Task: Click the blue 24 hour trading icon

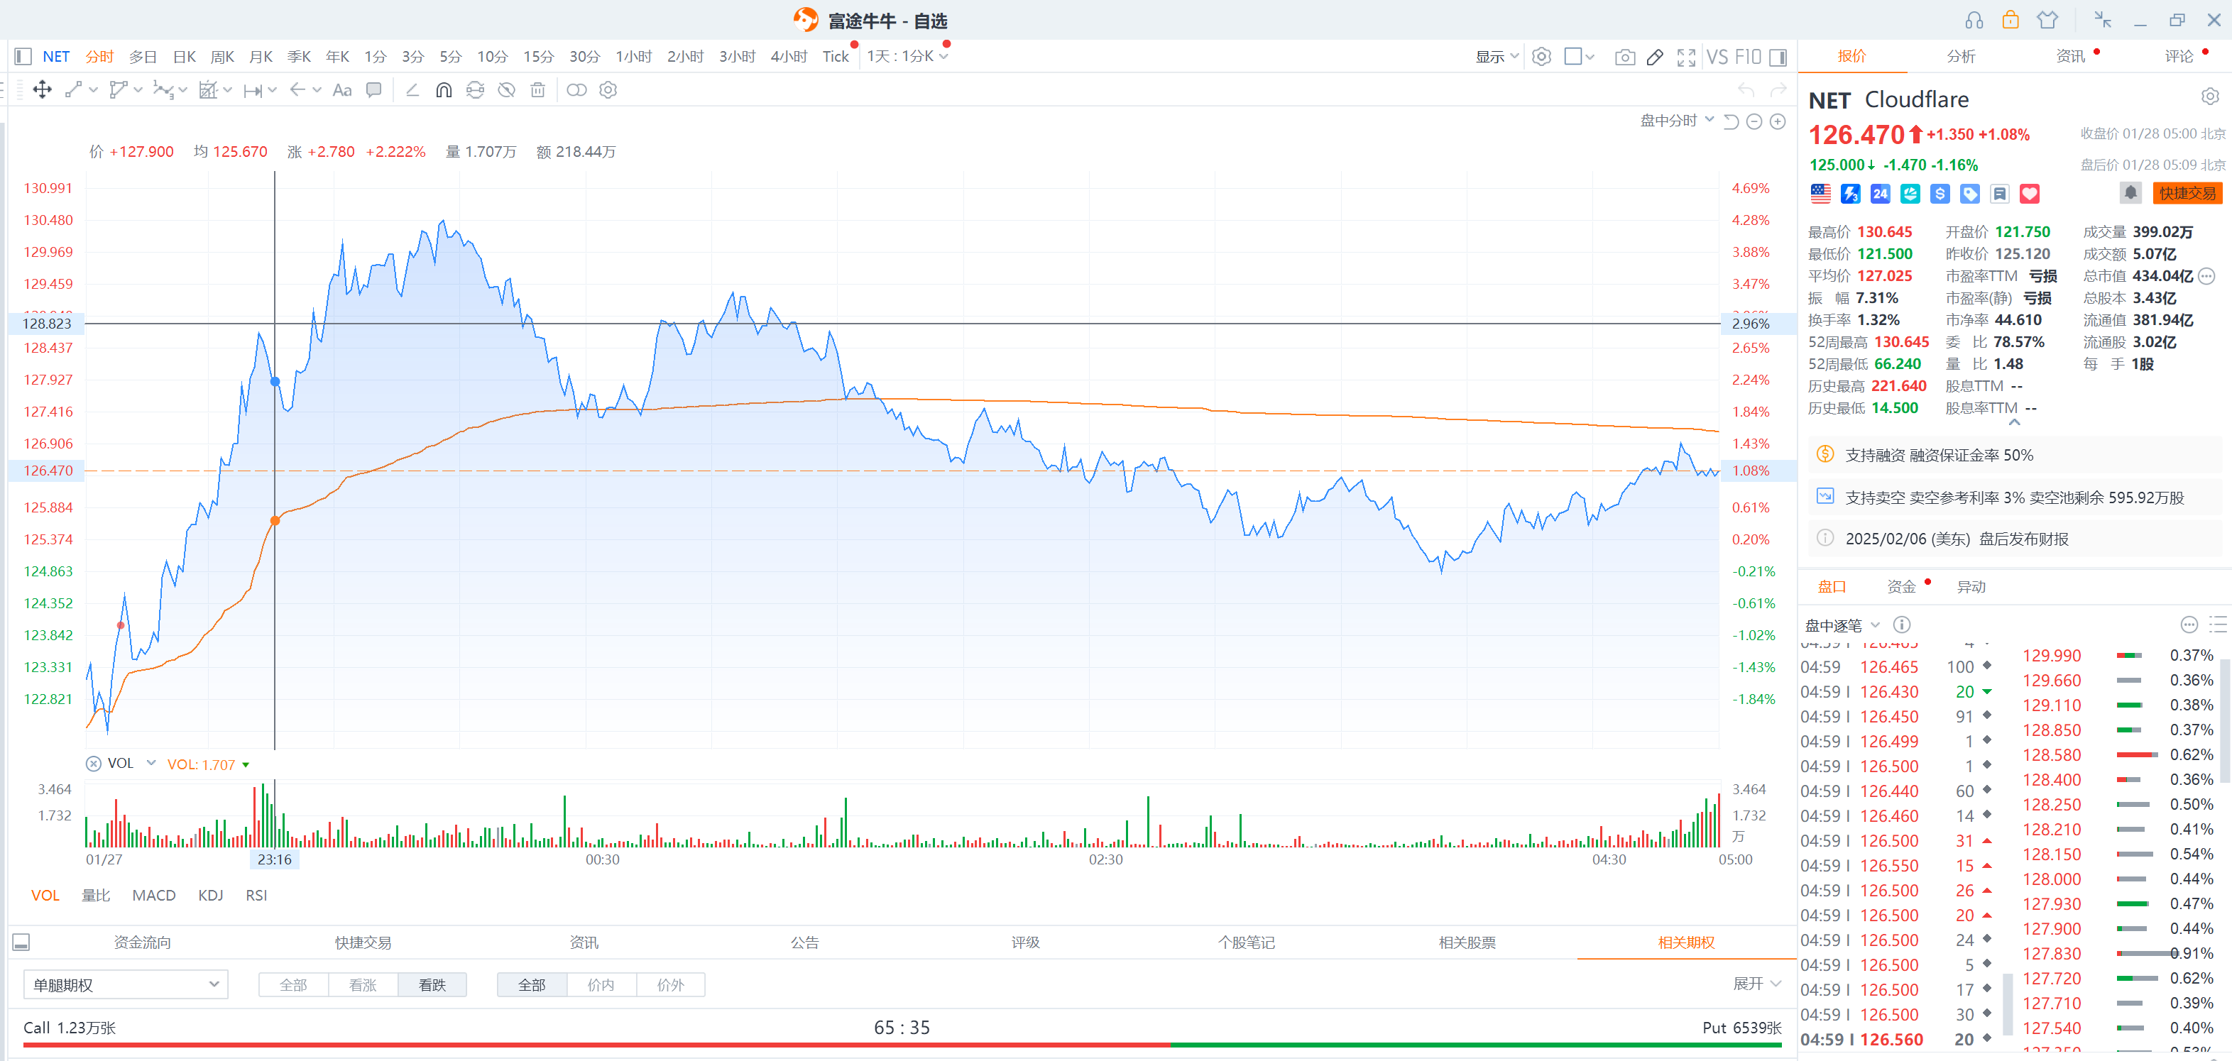Action: click(1880, 194)
